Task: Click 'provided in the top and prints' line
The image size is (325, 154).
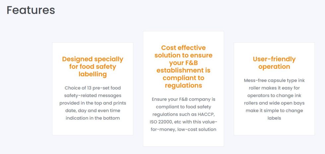Action: point(93,103)
